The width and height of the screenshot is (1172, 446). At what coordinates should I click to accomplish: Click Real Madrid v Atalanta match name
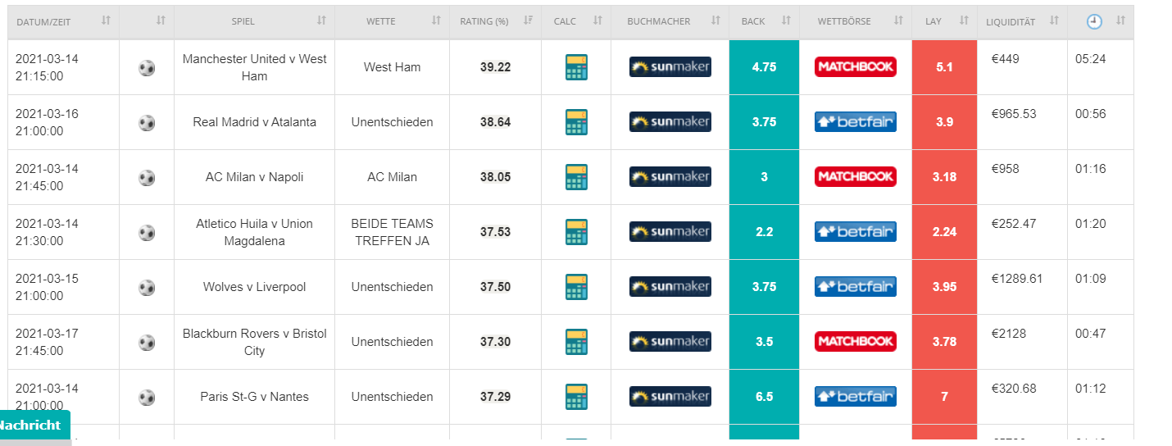pos(254,122)
